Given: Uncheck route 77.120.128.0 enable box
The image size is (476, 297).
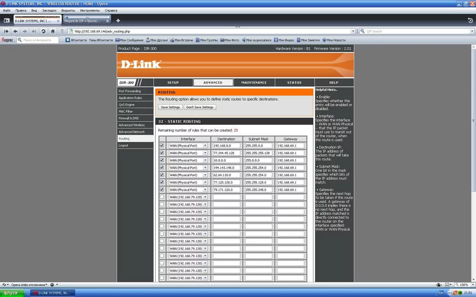Looking at the screenshot, I should (x=162, y=183).
